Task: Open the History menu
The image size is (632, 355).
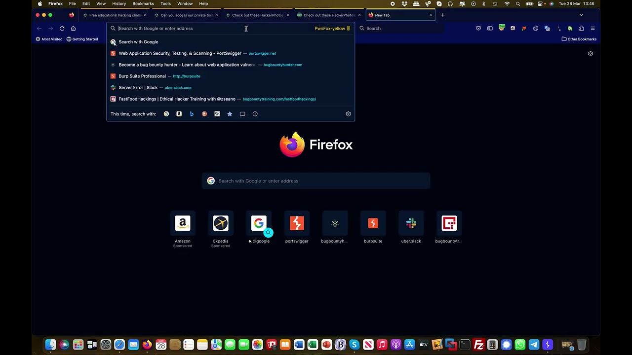Action: tap(119, 3)
